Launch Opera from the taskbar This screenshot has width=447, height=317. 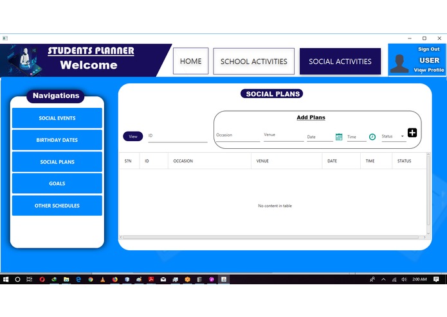[x=42, y=279]
